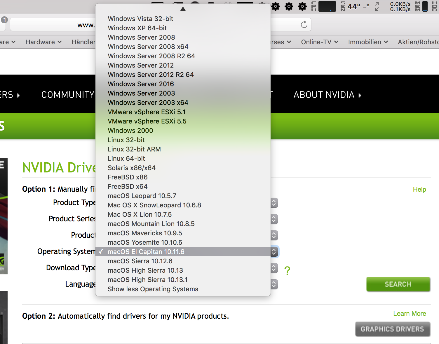This screenshot has height=344, width=439.
Task: Click the green SEARCH button
Action: [x=398, y=284]
